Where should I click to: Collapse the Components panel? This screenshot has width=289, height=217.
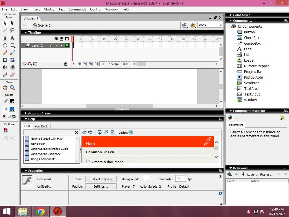(231, 21)
